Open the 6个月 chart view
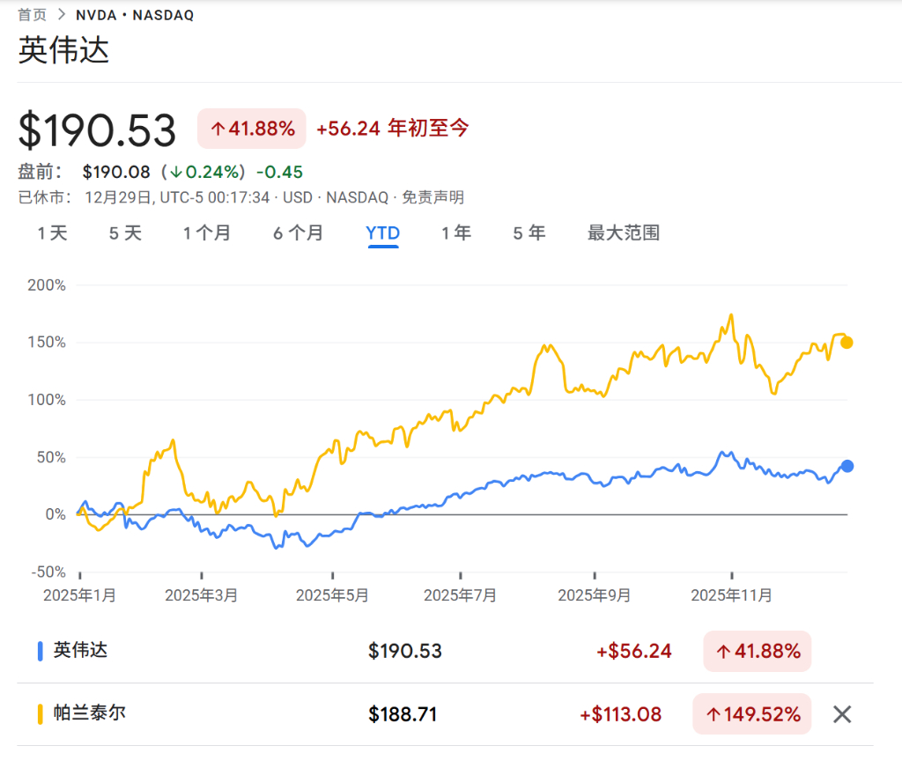Image resolution: width=902 pixels, height=768 pixels. 298,233
